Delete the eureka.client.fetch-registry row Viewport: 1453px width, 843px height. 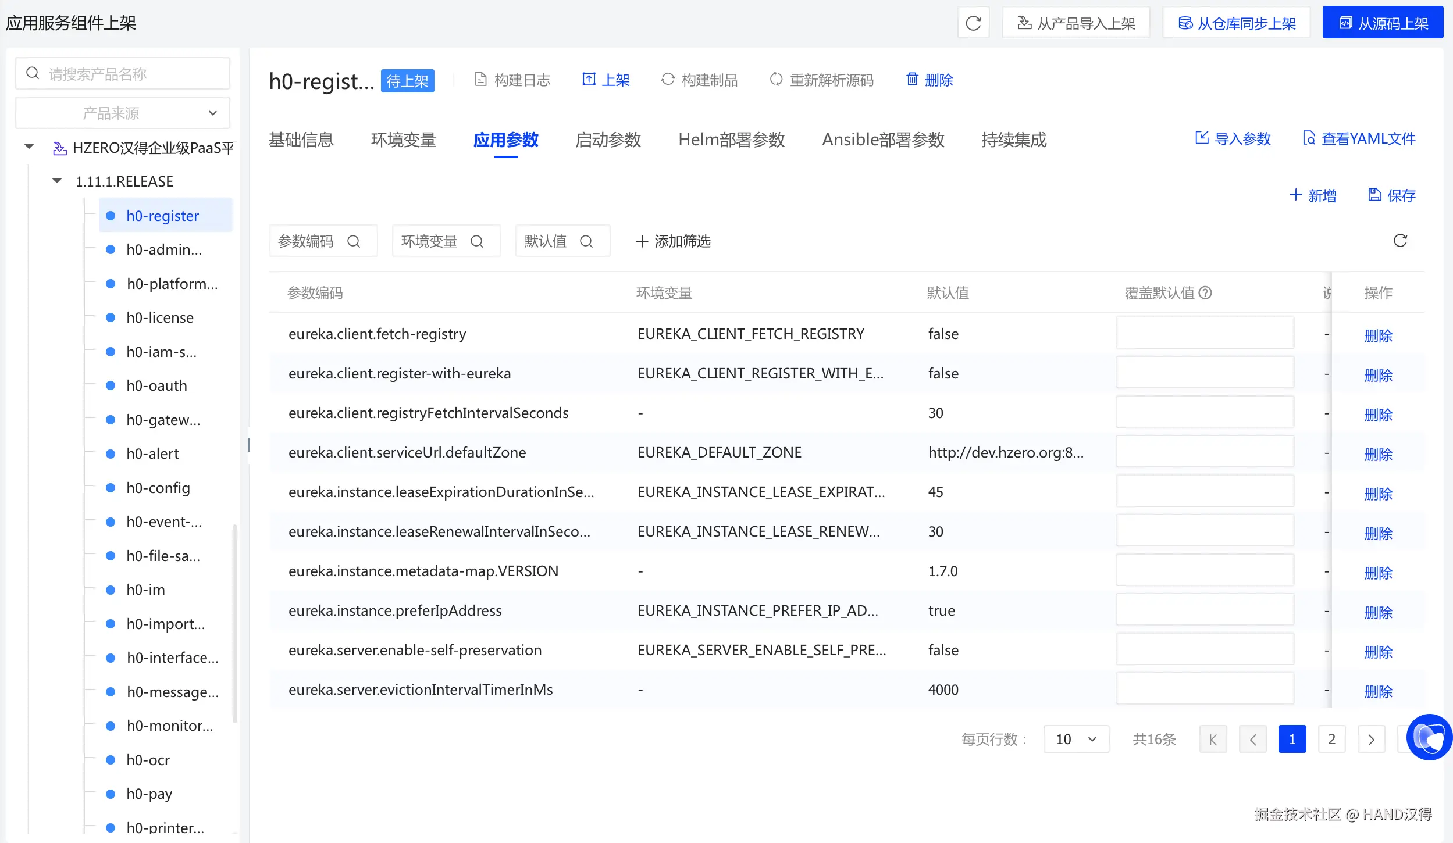pyautogui.click(x=1378, y=335)
